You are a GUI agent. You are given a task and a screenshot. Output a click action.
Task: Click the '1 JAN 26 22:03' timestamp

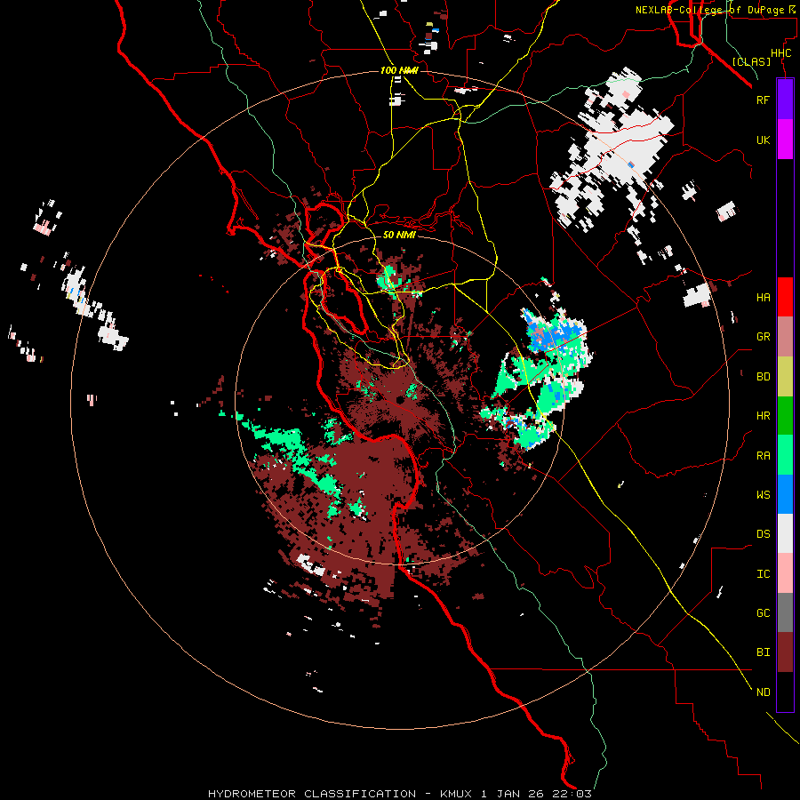(536, 794)
